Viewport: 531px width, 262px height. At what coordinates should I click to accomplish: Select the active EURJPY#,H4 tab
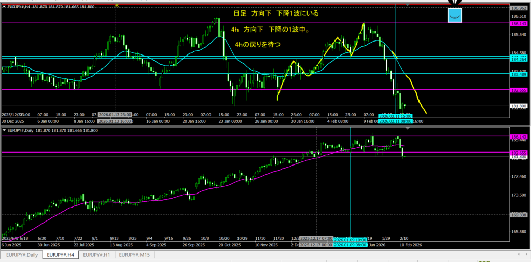(60, 255)
